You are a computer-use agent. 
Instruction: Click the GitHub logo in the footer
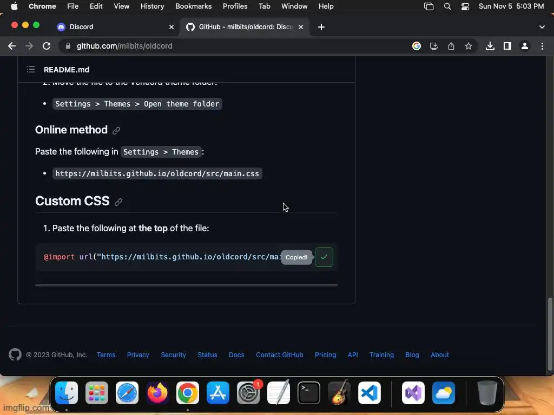15,354
